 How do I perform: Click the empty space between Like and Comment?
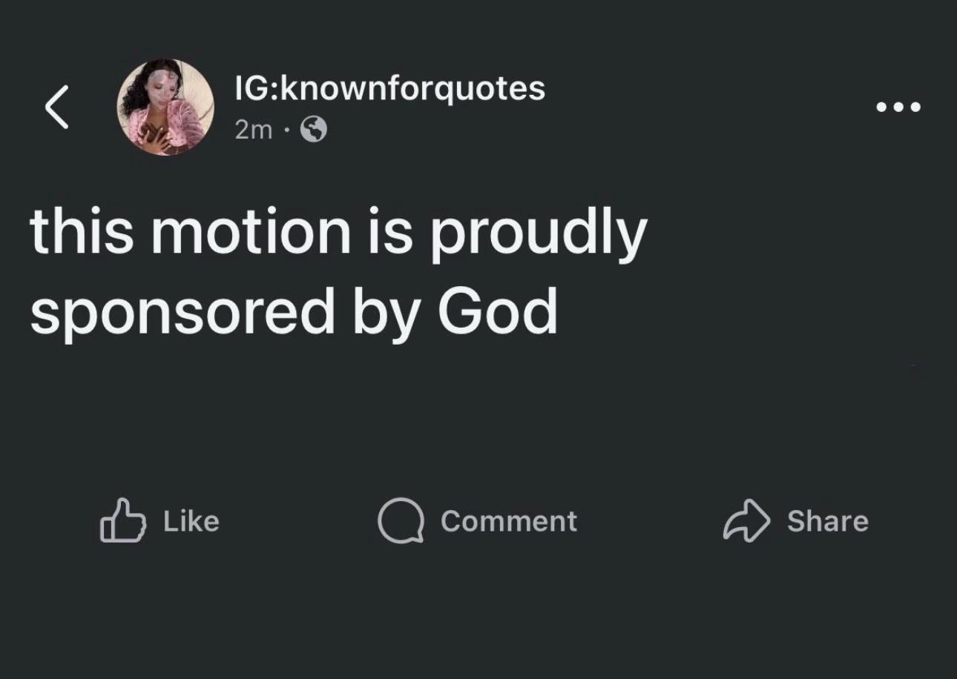(x=298, y=521)
